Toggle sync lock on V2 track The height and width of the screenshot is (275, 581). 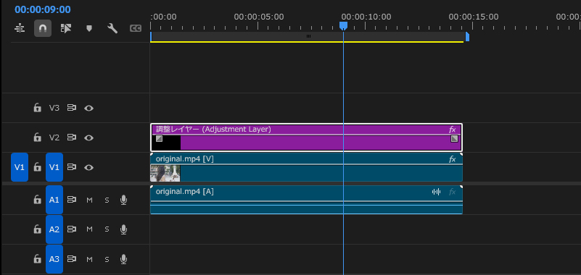72,137
